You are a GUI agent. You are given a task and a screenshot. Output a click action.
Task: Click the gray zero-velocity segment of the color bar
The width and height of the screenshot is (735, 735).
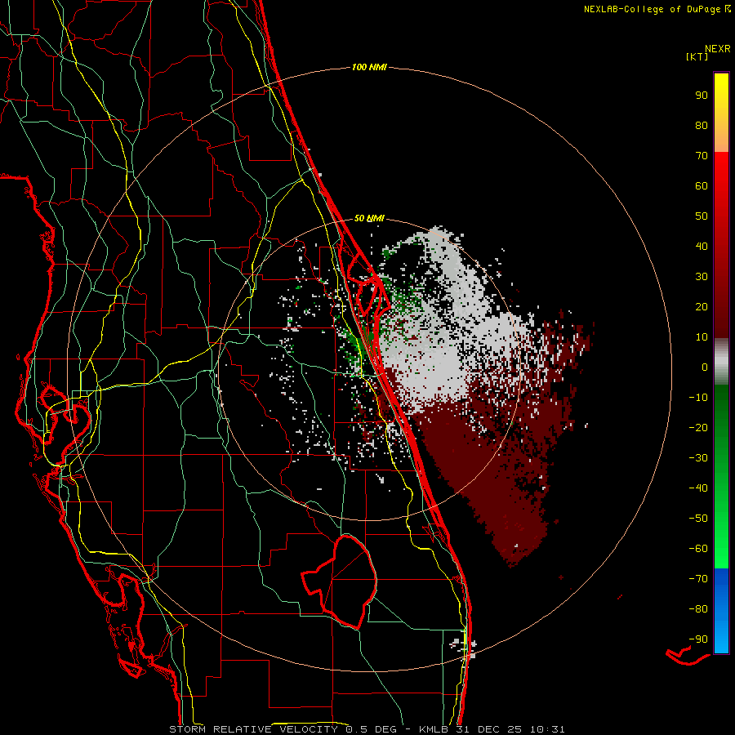pyautogui.click(x=721, y=362)
